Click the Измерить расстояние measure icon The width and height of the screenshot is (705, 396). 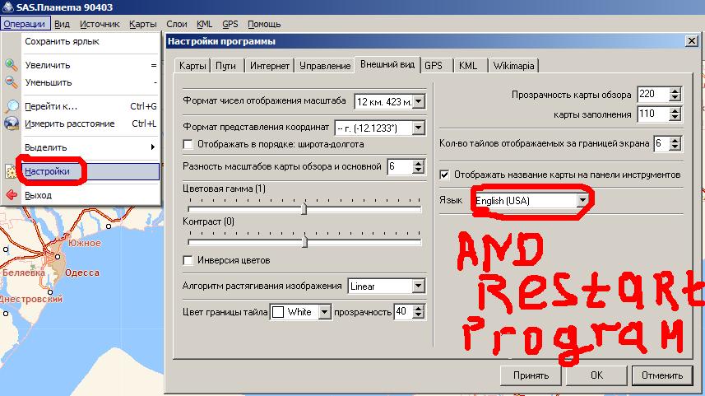coord(12,123)
